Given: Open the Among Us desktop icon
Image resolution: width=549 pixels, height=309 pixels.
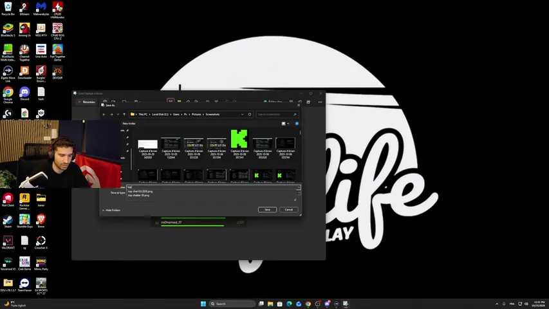Looking at the screenshot, I should tap(24, 30).
